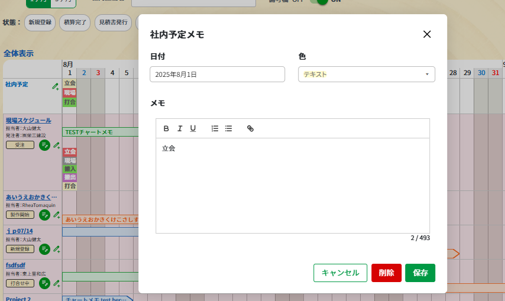Click add-memo pencil icon in 社内予定 row

pos(56,86)
